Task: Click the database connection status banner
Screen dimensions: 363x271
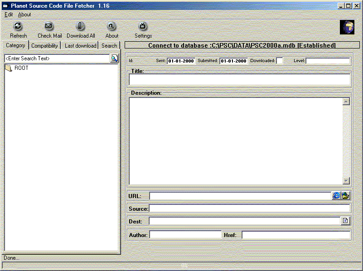Action: [242, 45]
